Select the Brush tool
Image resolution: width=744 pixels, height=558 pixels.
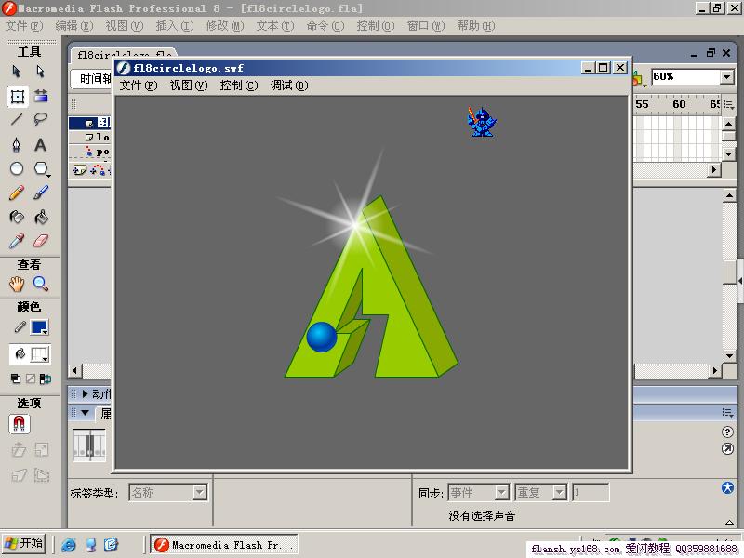(x=41, y=193)
